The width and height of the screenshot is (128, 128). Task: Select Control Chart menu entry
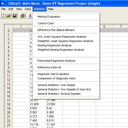pos(66,23)
